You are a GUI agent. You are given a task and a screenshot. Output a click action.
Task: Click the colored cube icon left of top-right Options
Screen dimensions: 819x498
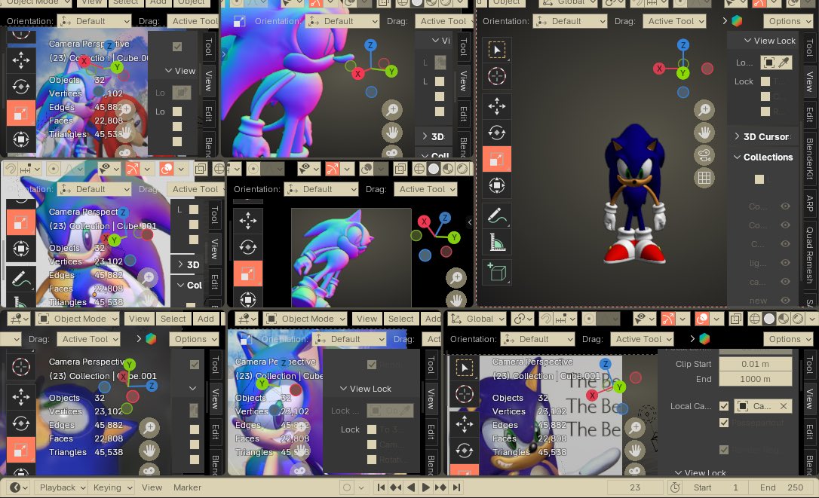(x=737, y=21)
